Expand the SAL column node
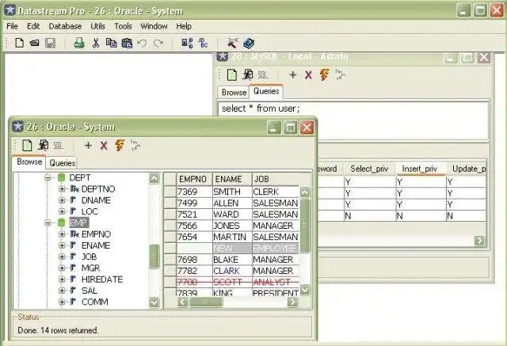Viewport: 507px width, 346px height. click(62, 291)
